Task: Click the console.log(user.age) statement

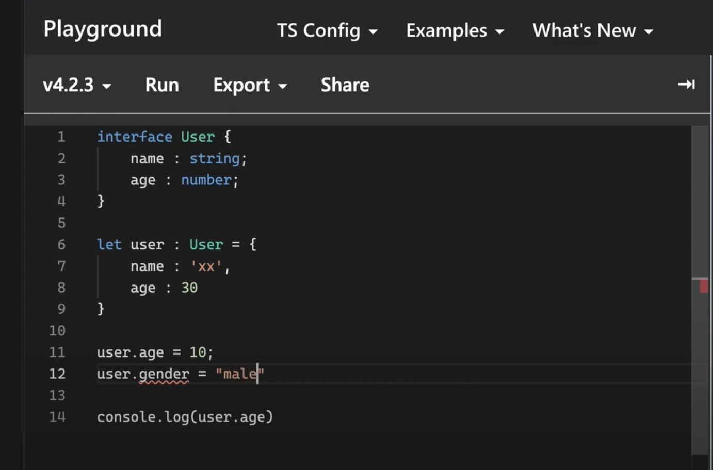Action: [185, 417]
